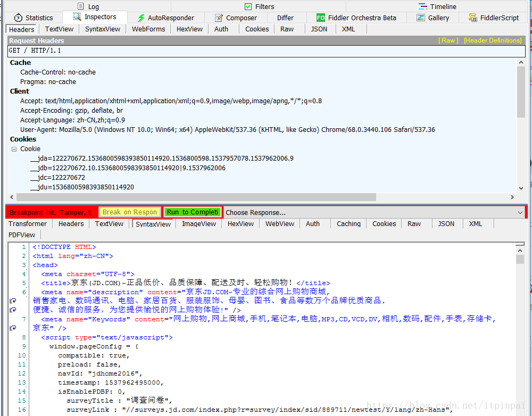This screenshot has height=416, width=532.
Task: Select the Cache-Control: no-cache header
Action: click(58, 72)
